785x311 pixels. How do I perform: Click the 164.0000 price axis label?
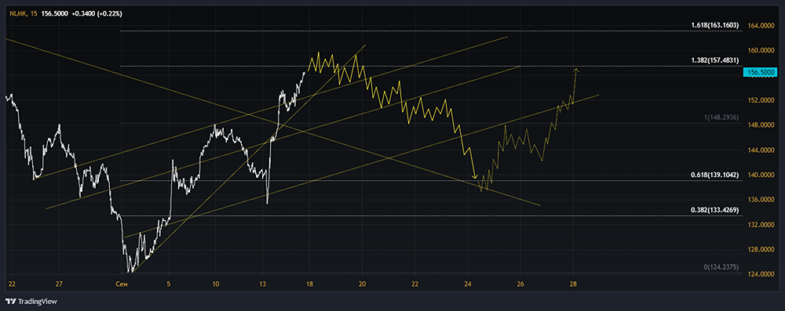(x=761, y=26)
